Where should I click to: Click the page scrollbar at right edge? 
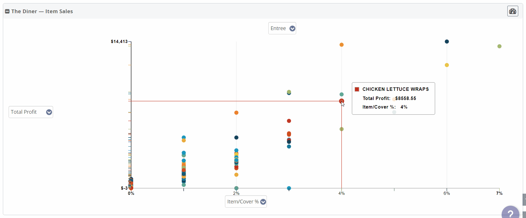click(524, 200)
